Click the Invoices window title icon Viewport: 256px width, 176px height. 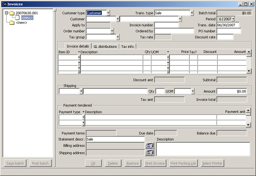click(4, 4)
